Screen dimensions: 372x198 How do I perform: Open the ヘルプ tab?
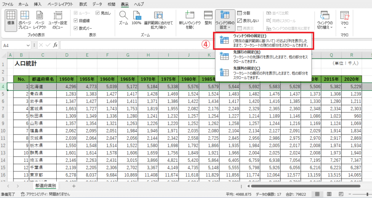(139, 4)
